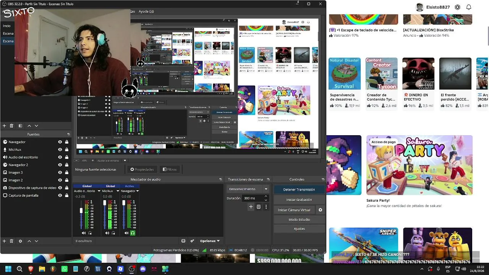Image resolution: width=489 pixels, height=275 pixels.
Task: Select the Navegador 2 source row
Action: point(36,165)
